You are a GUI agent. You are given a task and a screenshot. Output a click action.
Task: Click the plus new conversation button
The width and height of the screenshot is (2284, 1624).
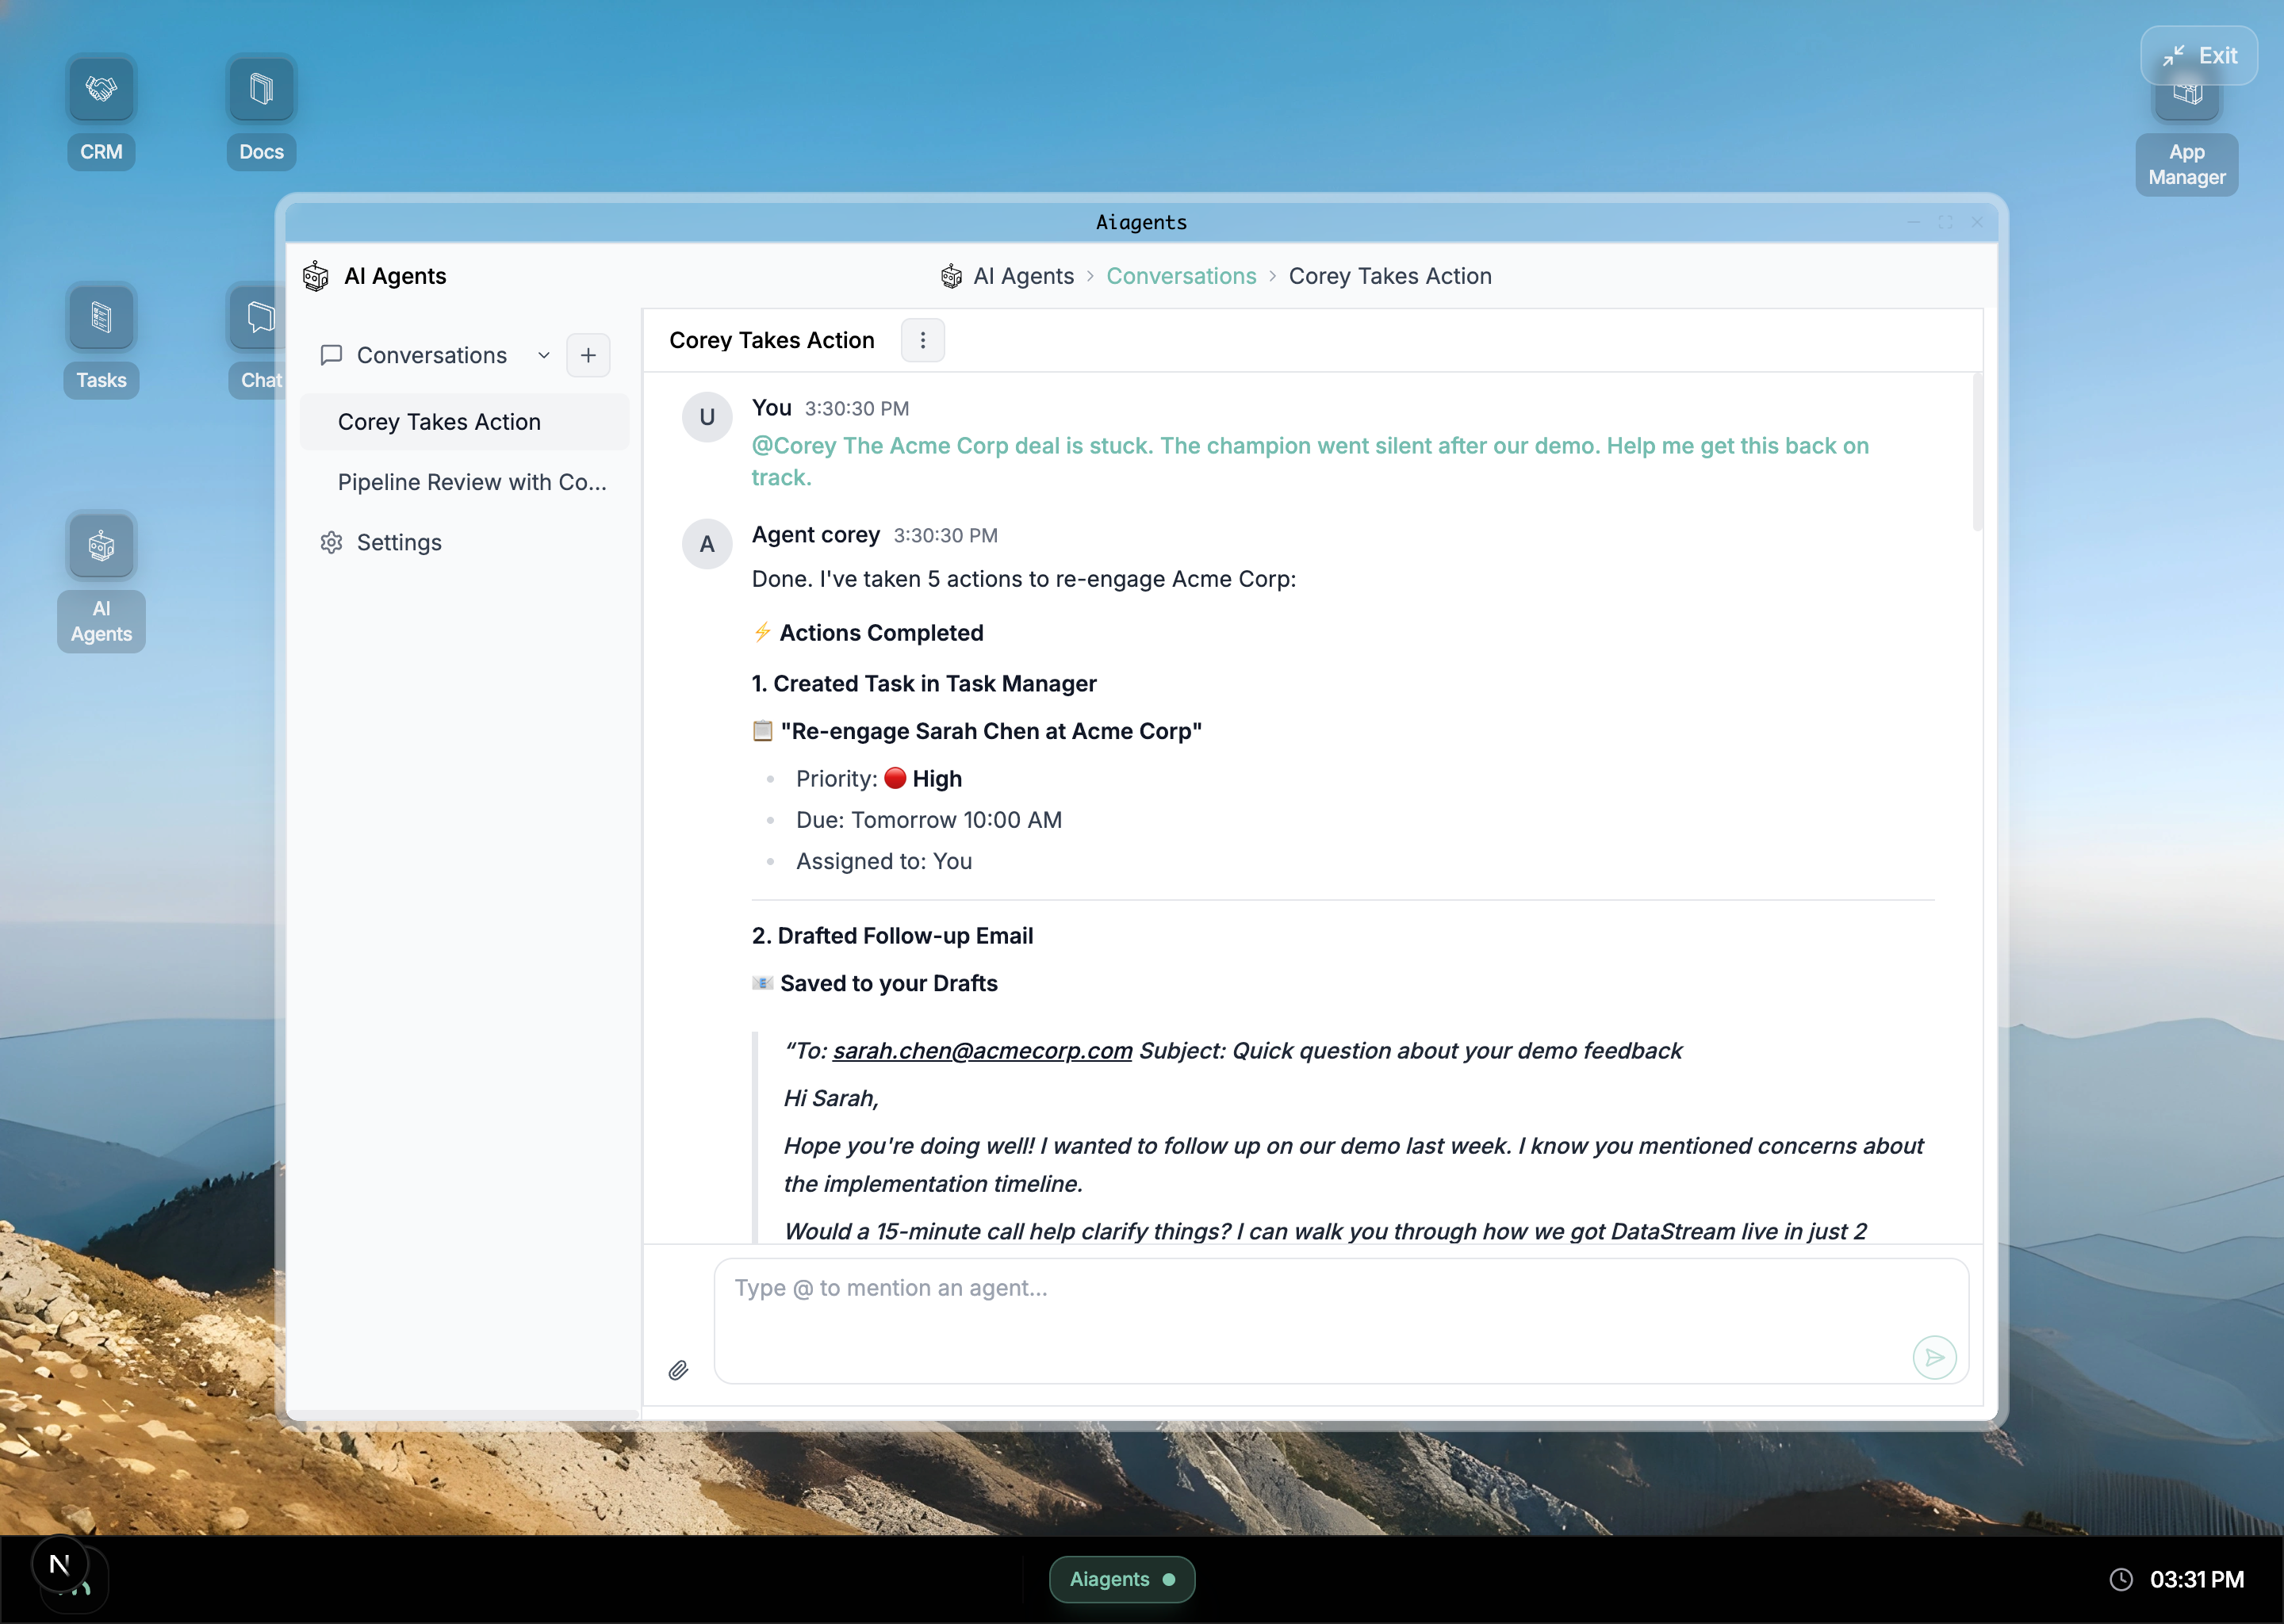coord(588,355)
